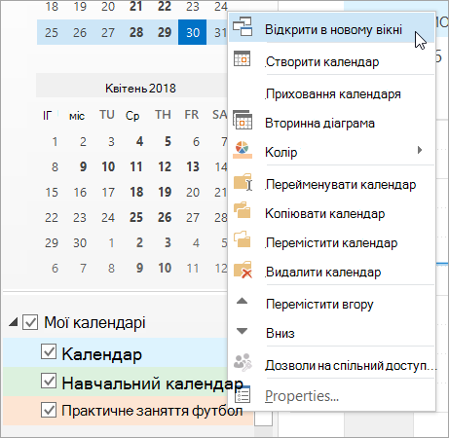Click the rename calendar folder icon
Viewport: 449px width, 438px height.
point(243,182)
